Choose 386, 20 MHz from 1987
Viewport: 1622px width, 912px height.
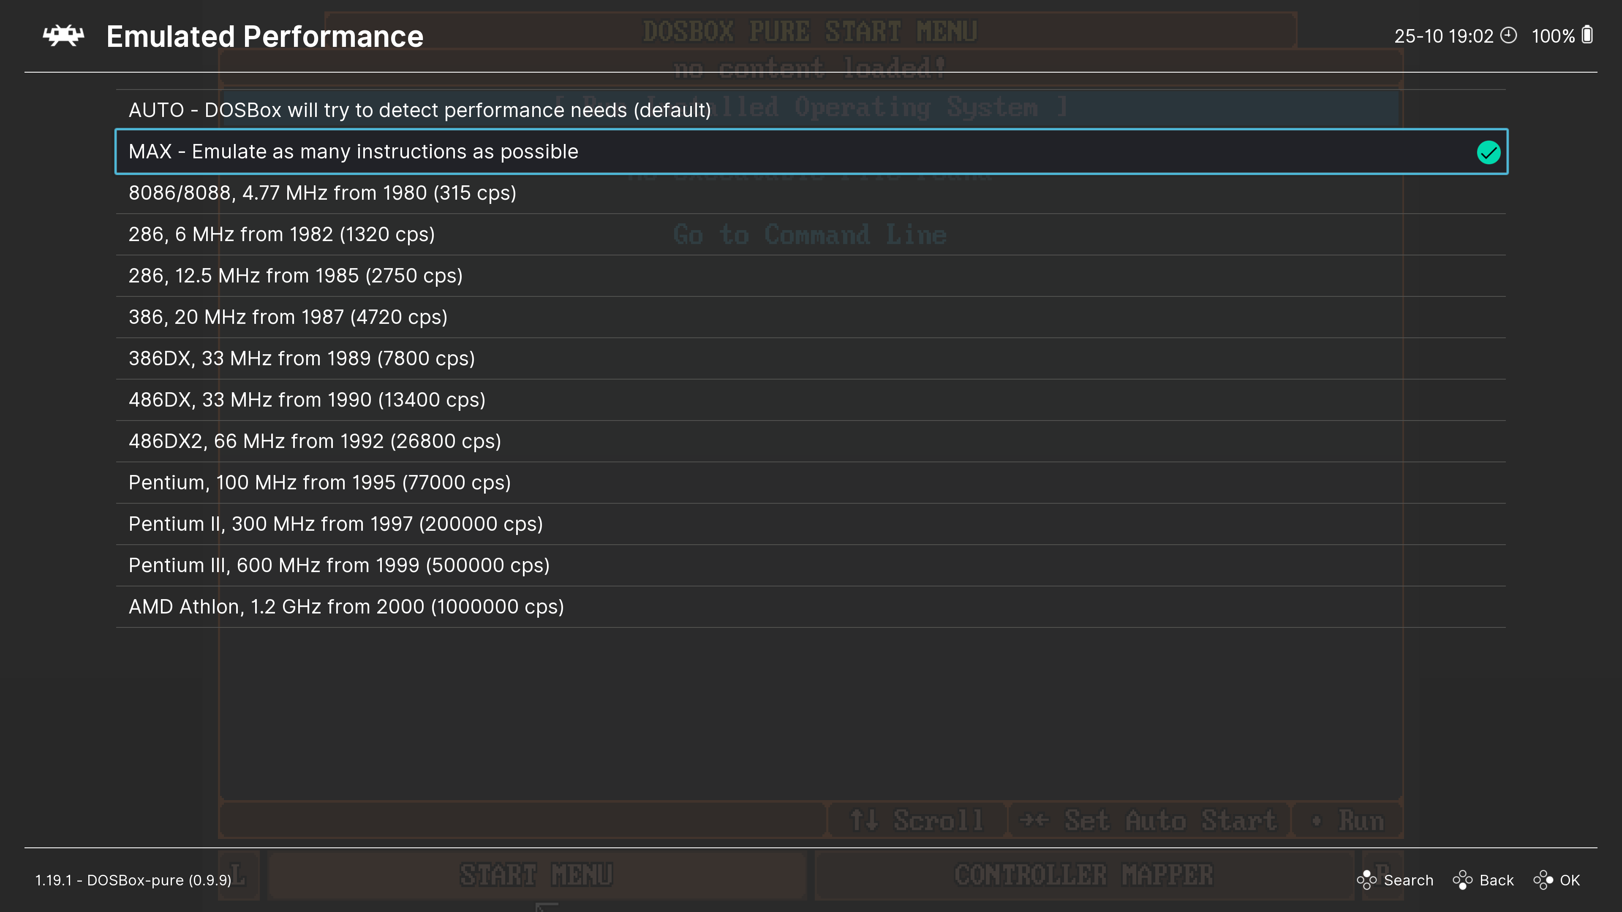(x=811, y=317)
